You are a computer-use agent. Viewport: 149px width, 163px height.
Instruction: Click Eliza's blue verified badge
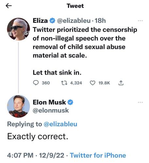click(x=52, y=21)
